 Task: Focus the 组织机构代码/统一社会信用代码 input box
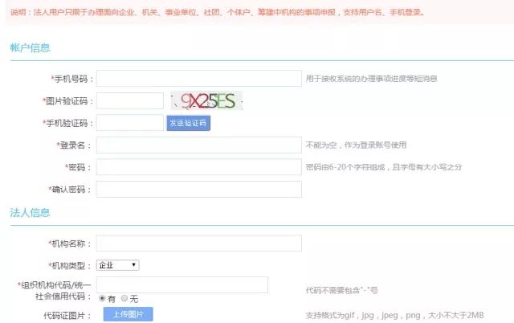tap(182, 284)
